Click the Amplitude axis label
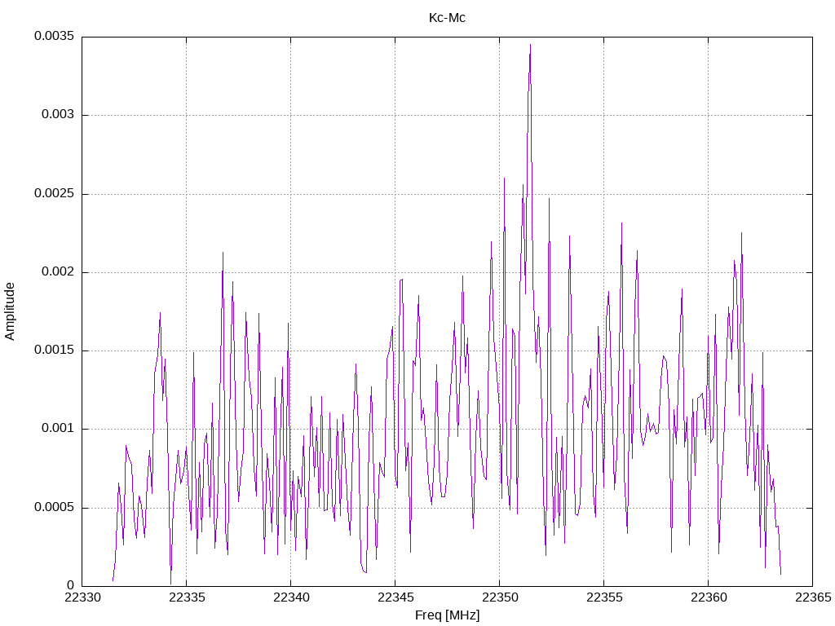The image size is (835, 626). [10, 311]
